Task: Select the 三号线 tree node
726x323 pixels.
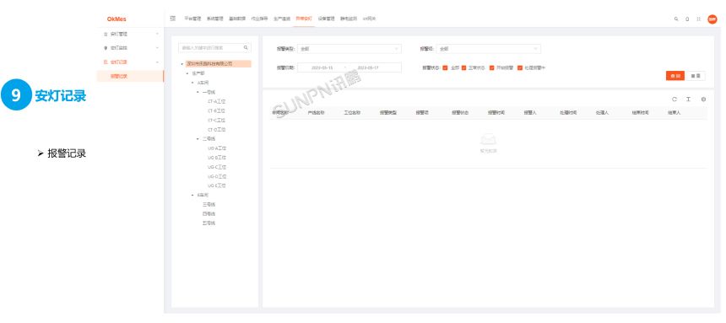Action: click(209, 205)
